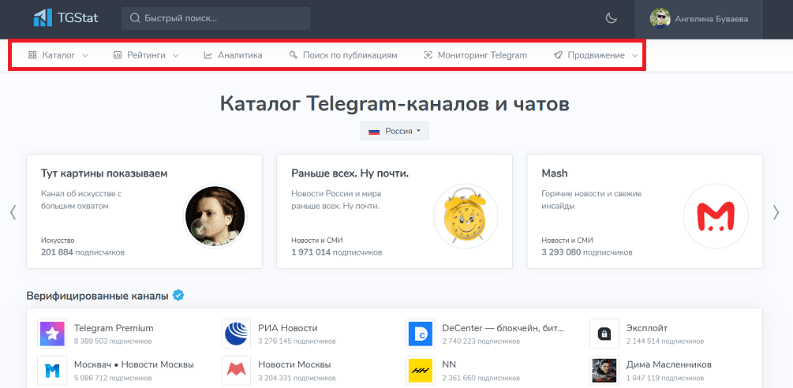Open Поиск по публикациям menu item
The width and height of the screenshot is (793, 388).
pos(343,55)
